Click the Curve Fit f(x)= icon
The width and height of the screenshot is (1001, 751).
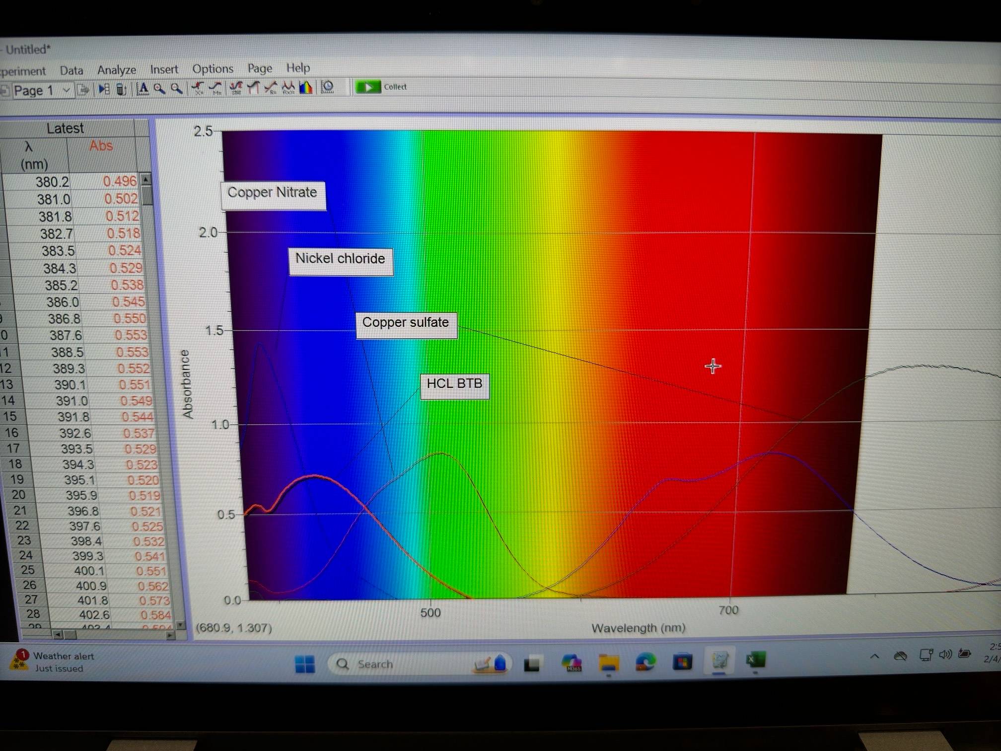click(288, 88)
